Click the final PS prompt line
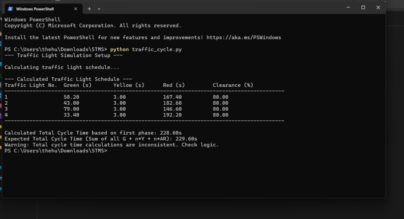Screen dimensions: 404x219 pyautogui.click(x=56, y=151)
